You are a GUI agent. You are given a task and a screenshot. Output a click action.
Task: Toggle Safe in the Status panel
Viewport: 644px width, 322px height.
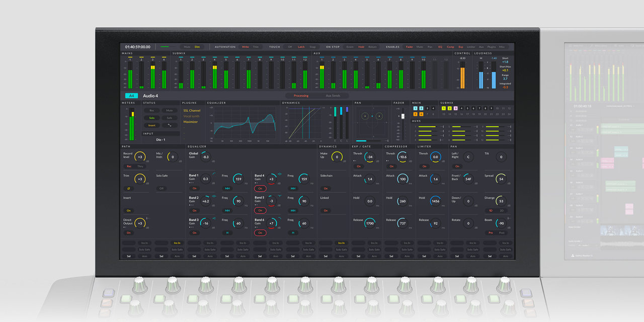[170, 118]
